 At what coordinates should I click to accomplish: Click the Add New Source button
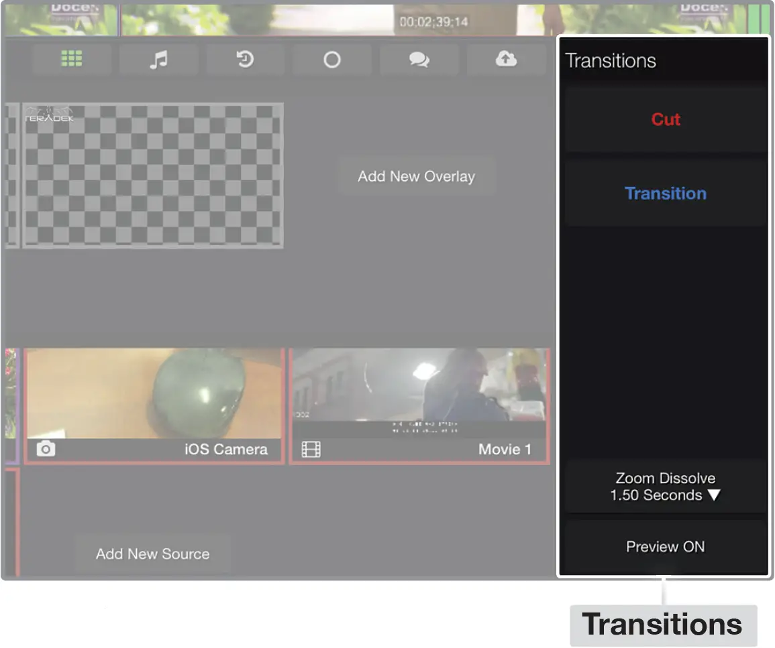151,554
